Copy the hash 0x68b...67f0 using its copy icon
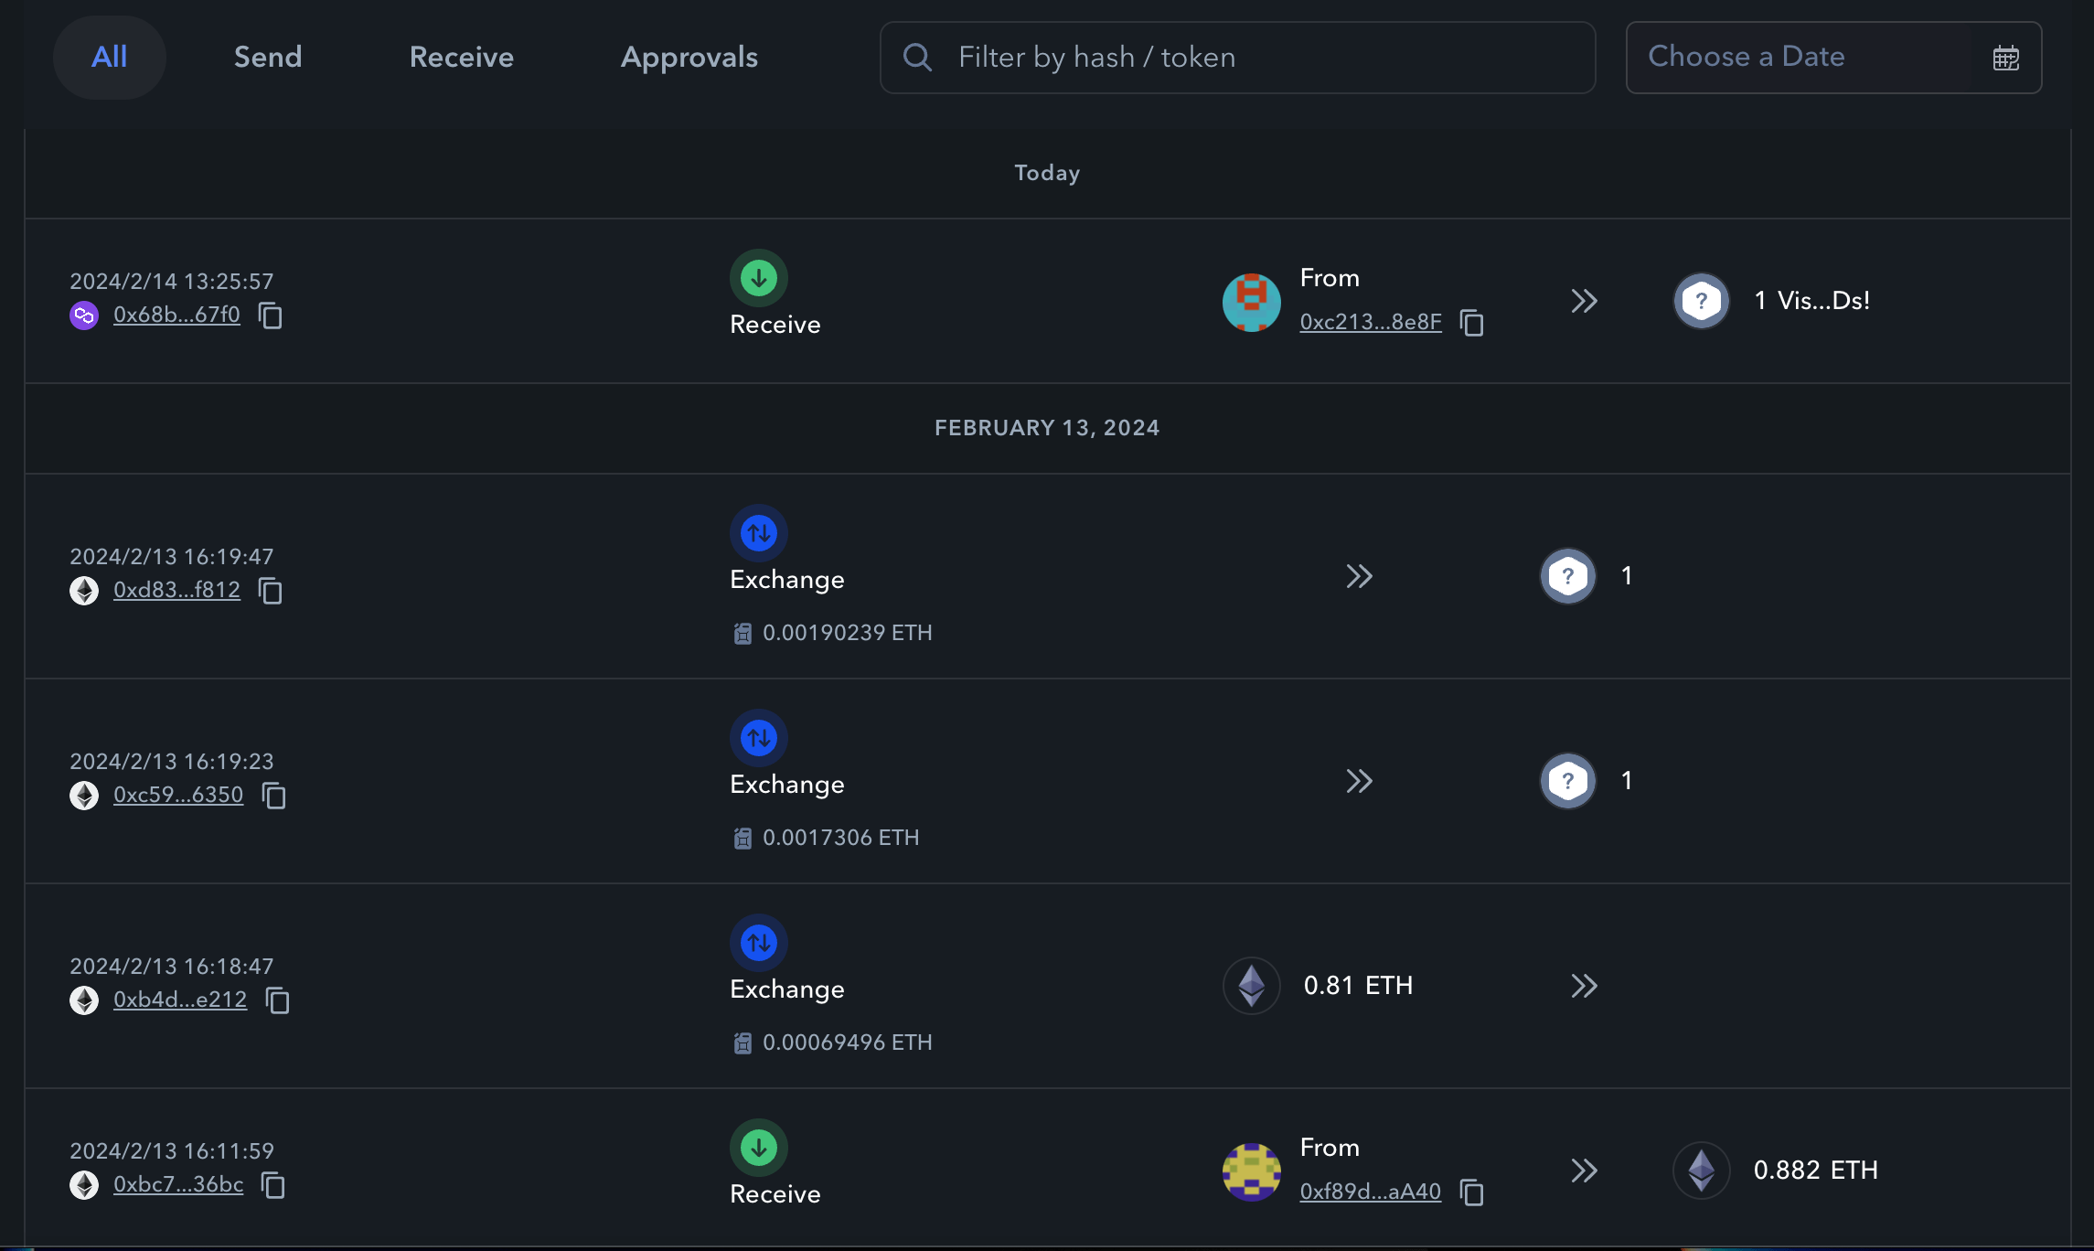This screenshot has height=1251, width=2094. coord(270,315)
